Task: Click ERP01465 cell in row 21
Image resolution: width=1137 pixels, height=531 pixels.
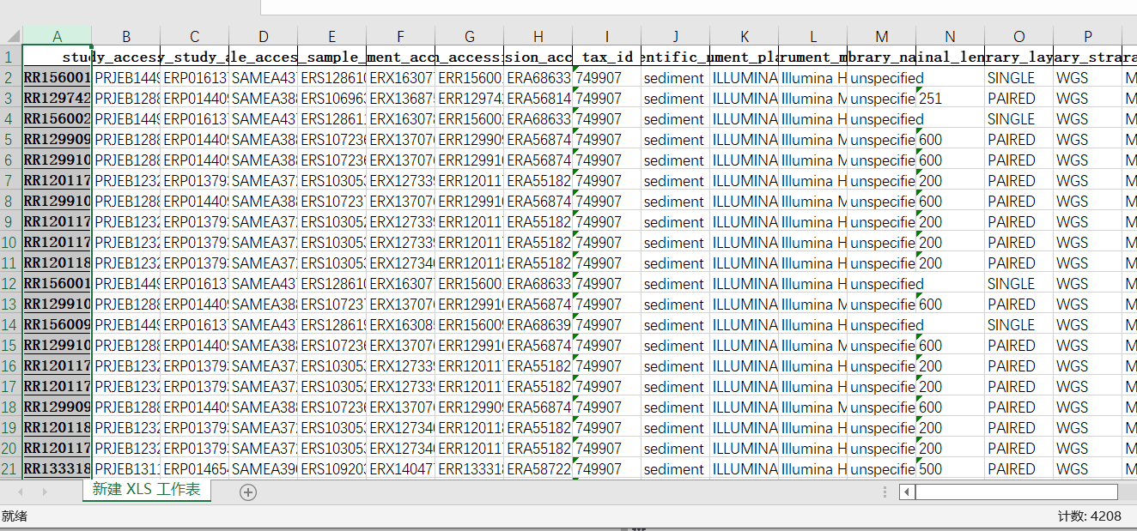Action: pyautogui.click(x=195, y=468)
